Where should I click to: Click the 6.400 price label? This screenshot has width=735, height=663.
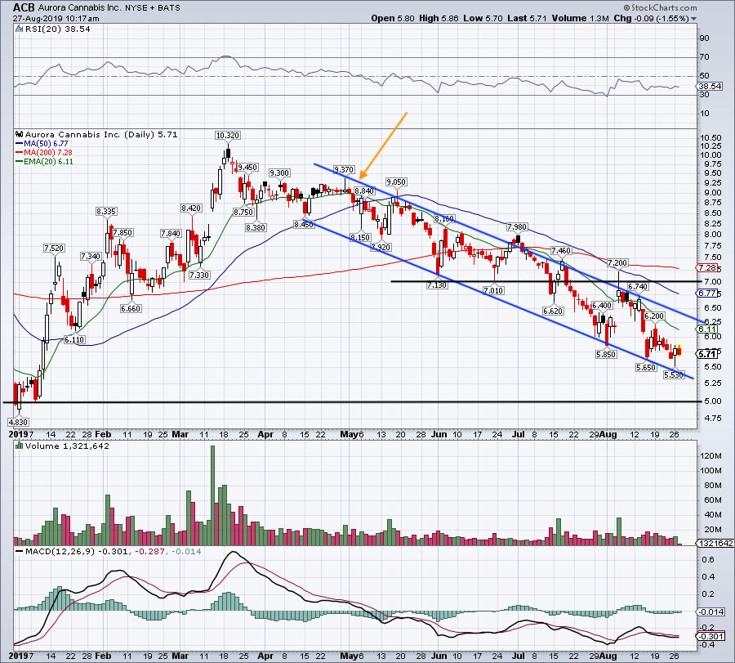(602, 306)
